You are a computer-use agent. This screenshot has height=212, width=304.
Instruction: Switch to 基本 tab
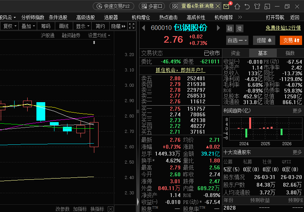[x=263, y=53]
